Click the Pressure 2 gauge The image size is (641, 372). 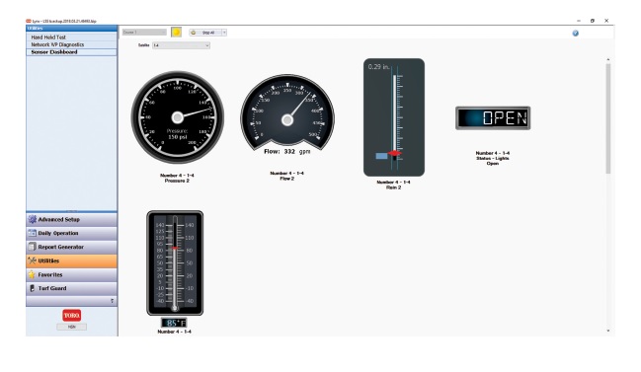point(178,117)
